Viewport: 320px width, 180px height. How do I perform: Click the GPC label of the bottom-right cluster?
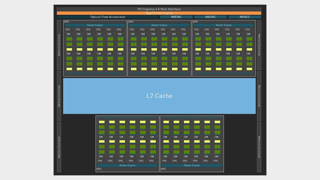[163, 169]
